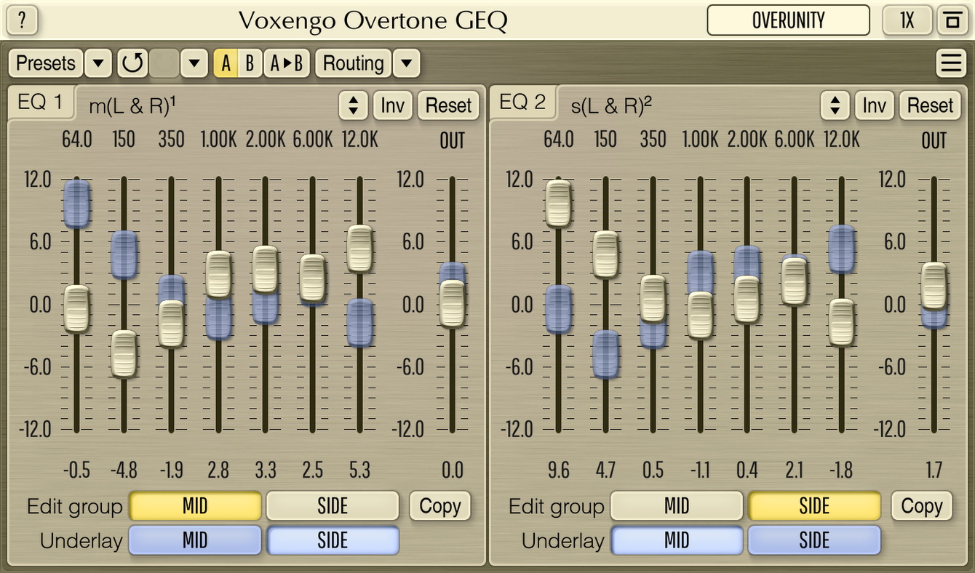The height and width of the screenshot is (573, 975).
Task: Open the Presets dropdown arrow
Action: pos(98,63)
